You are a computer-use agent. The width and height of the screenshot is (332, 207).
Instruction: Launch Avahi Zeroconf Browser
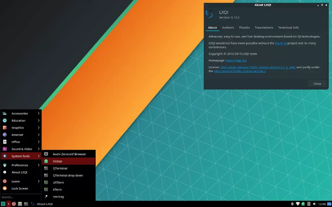click(69, 154)
